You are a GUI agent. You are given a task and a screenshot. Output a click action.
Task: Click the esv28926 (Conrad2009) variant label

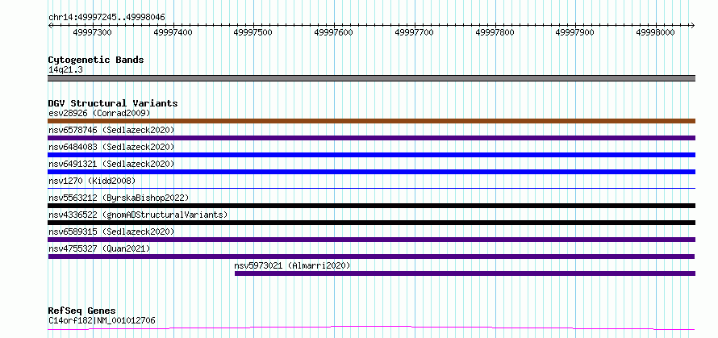(x=99, y=113)
